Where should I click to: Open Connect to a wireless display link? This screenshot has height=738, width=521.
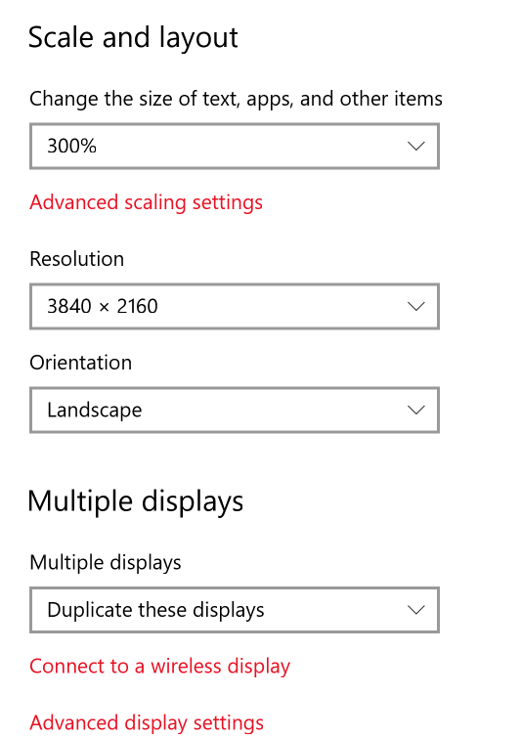click(159, 667)
